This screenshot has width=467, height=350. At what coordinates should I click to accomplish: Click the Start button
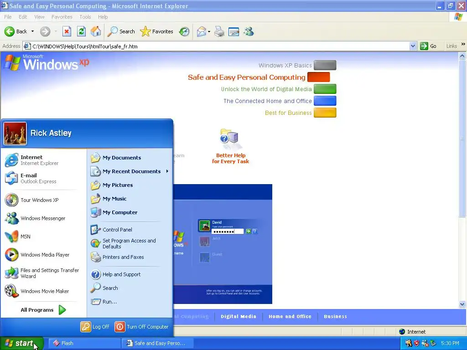pos(22,343)
